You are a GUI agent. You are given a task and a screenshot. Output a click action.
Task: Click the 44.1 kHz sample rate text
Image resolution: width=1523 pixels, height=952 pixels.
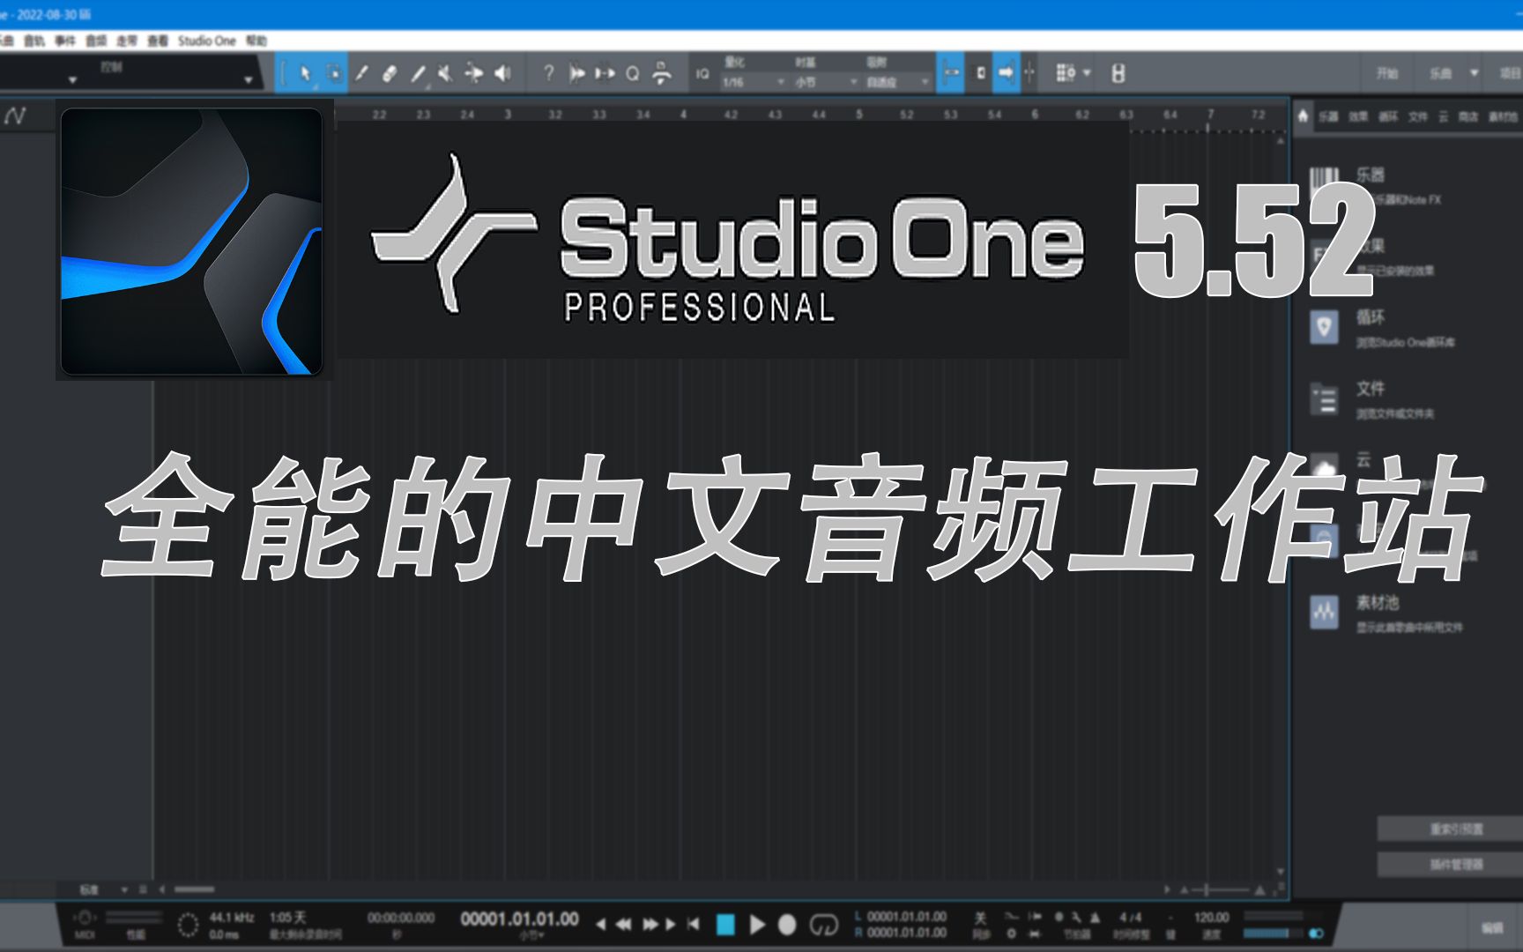(x=231, y=918)
